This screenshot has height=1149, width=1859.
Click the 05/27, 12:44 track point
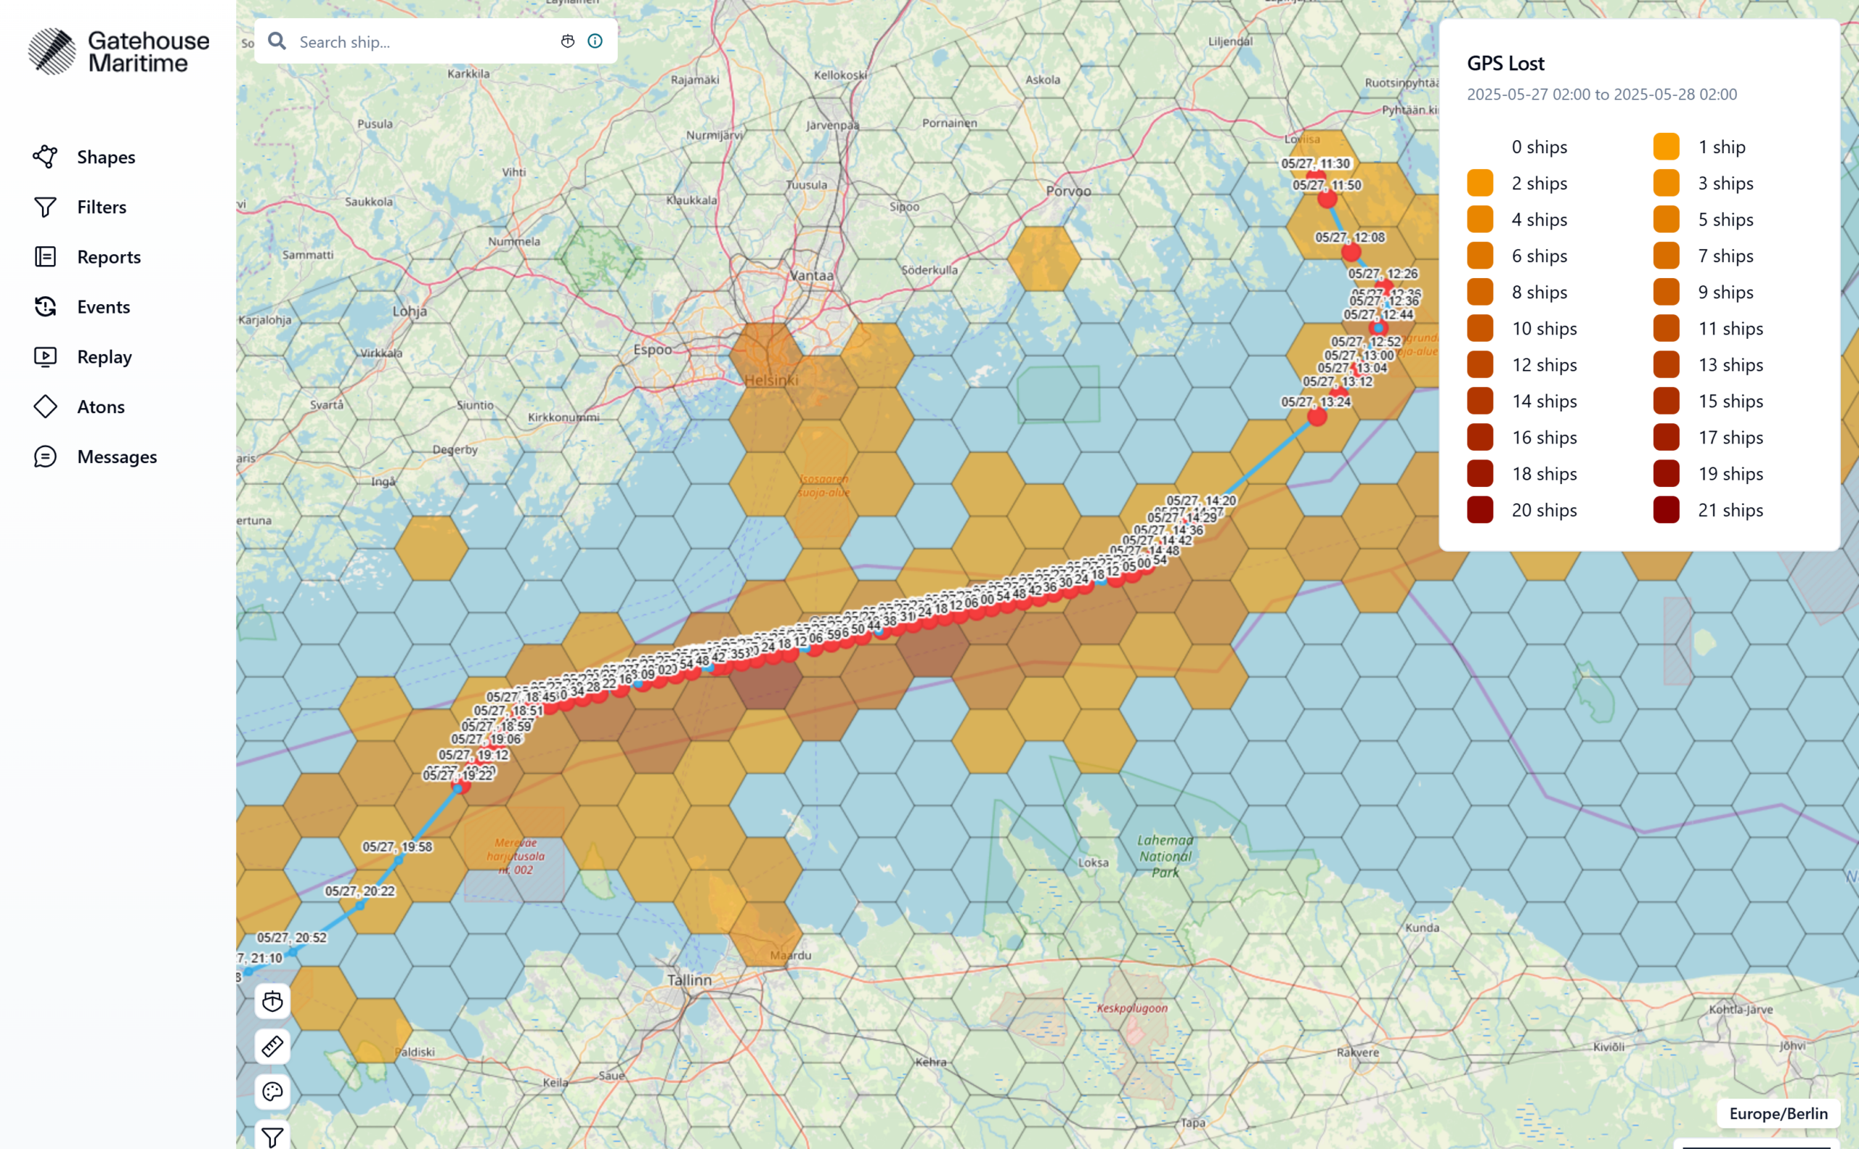click(1378, 328)
